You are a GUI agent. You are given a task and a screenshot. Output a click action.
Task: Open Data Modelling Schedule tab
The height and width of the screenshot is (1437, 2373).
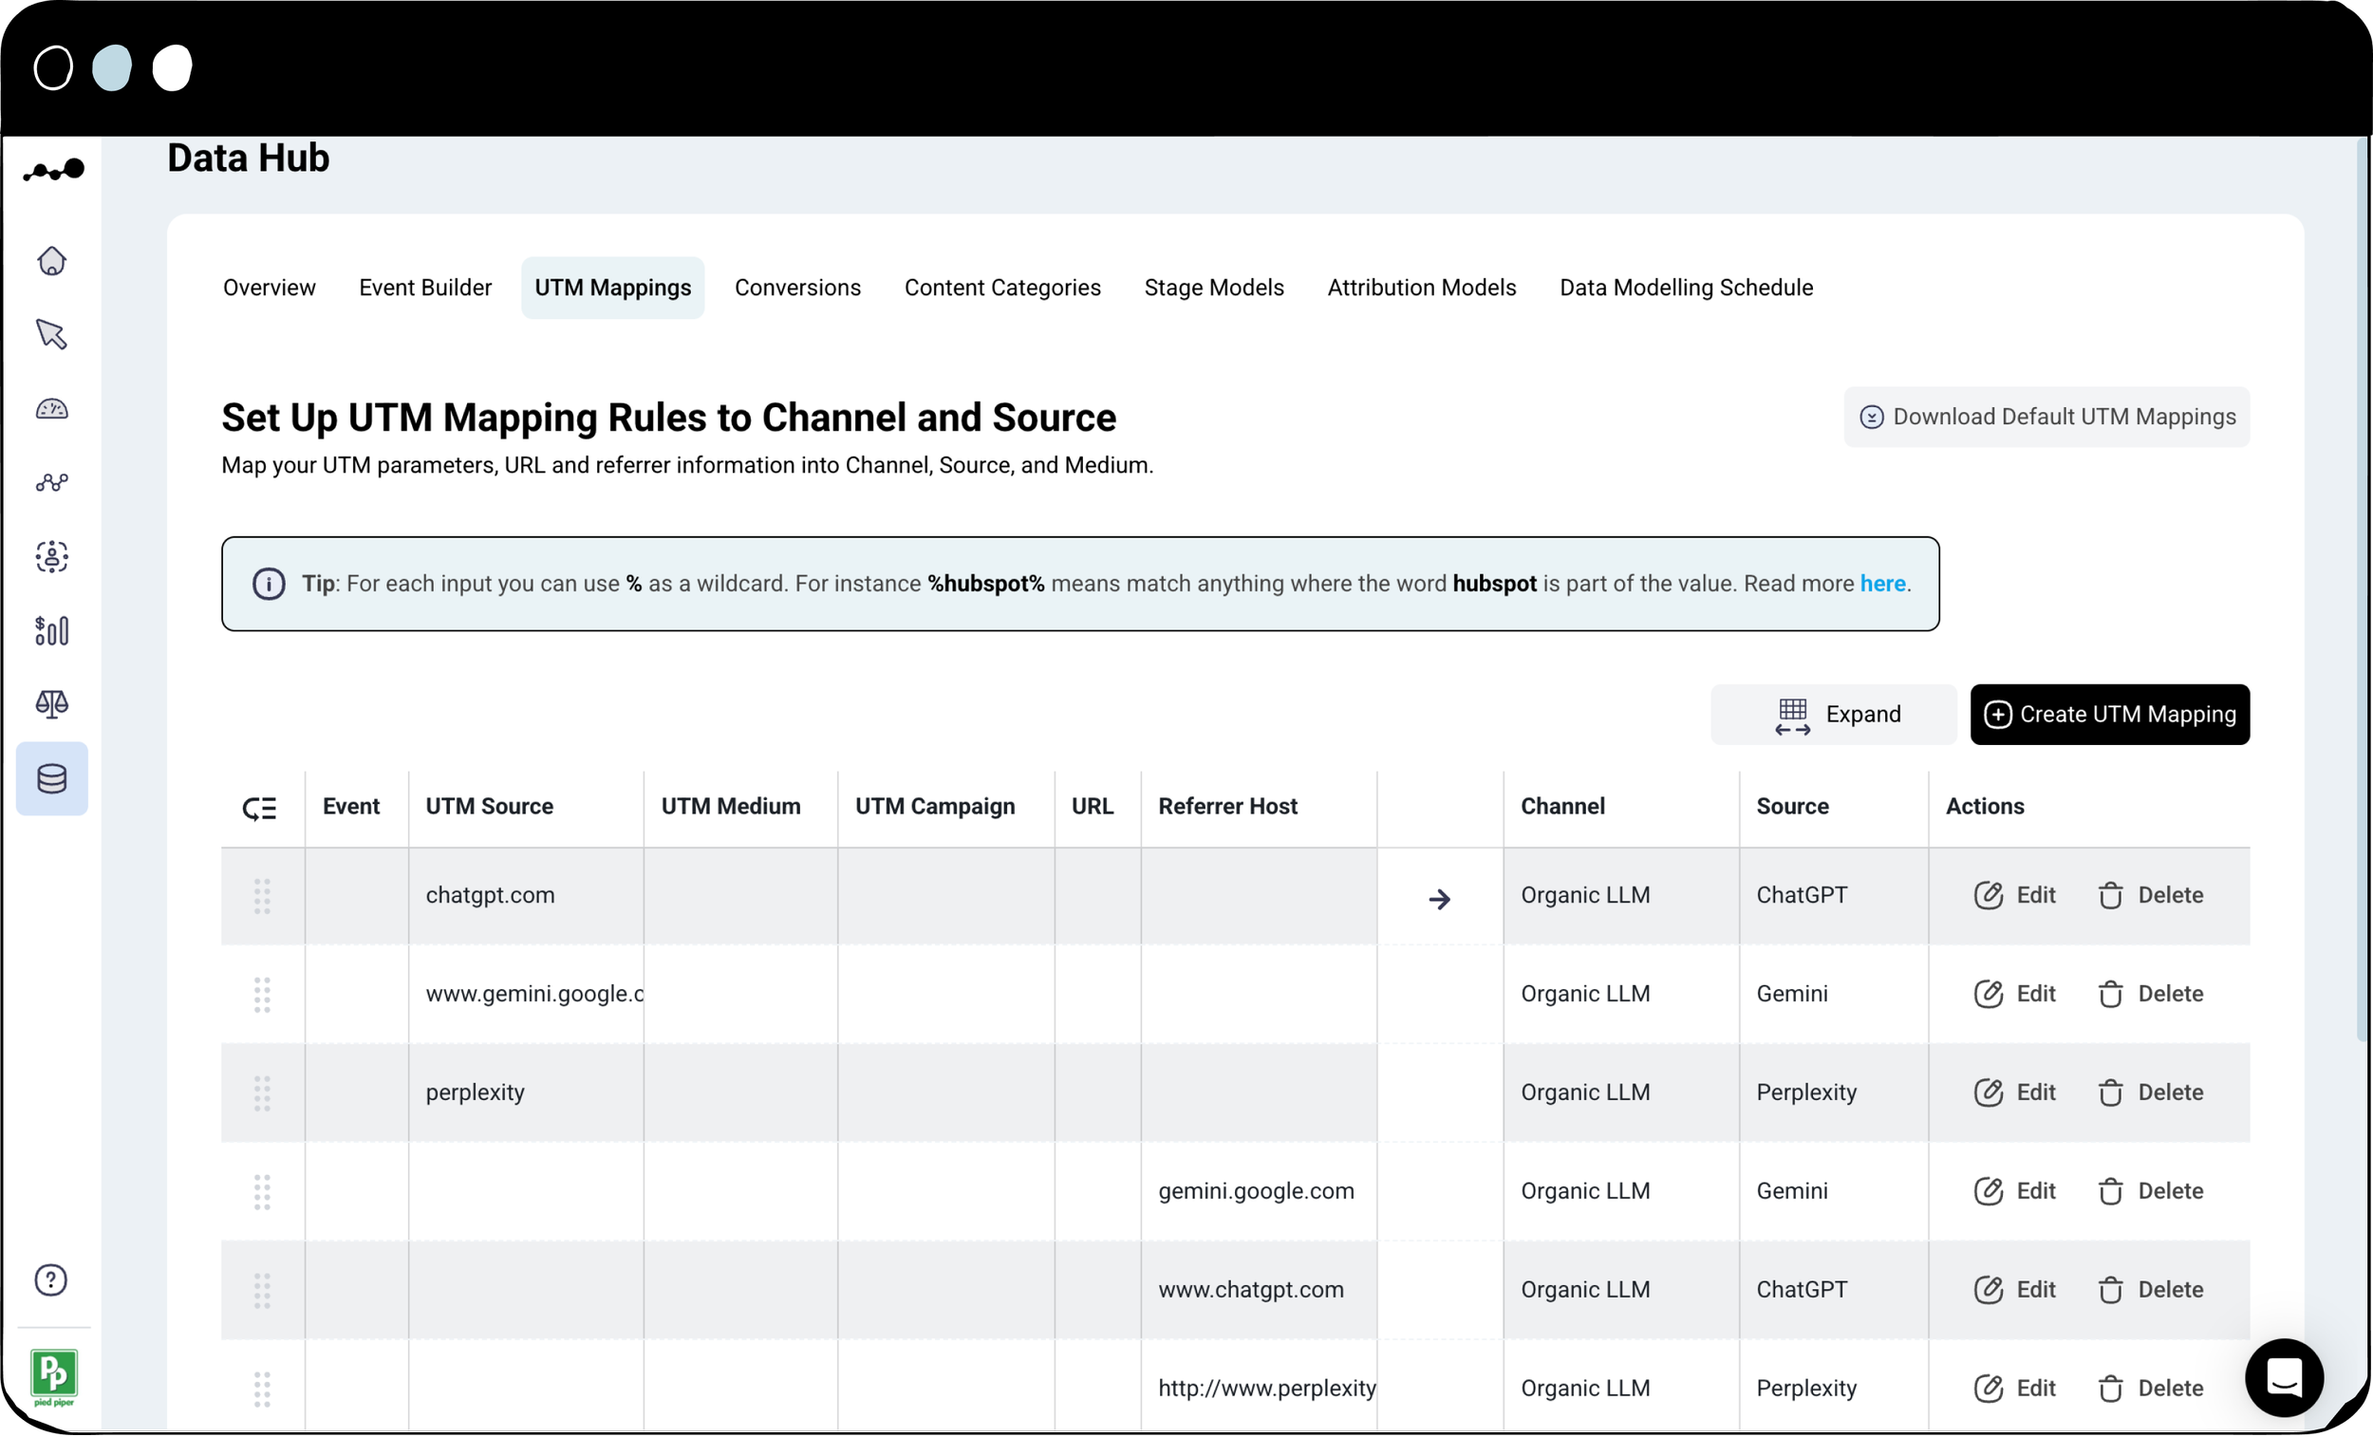coord(1687,288)
